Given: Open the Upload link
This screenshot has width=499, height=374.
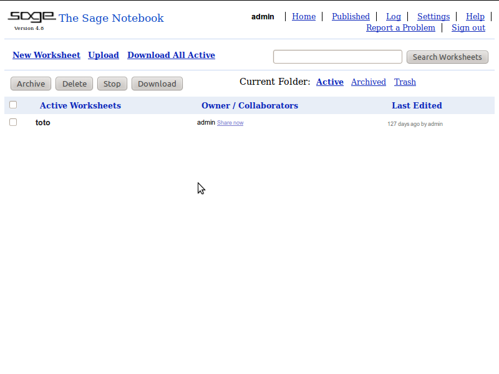Looking at the screenshot, I should tap(104, 55).
